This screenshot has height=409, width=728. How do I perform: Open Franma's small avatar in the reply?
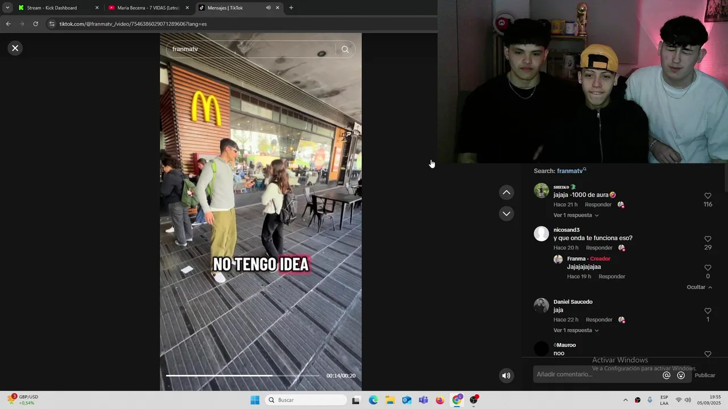pyautogui.click(x=558, y=259)
